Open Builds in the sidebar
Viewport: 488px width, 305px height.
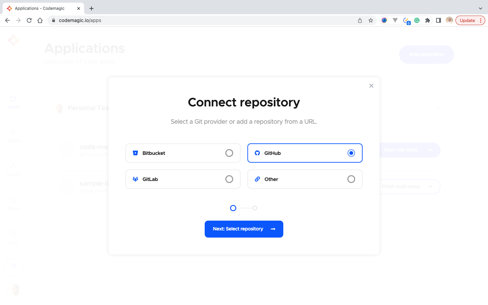click(14, 136)
